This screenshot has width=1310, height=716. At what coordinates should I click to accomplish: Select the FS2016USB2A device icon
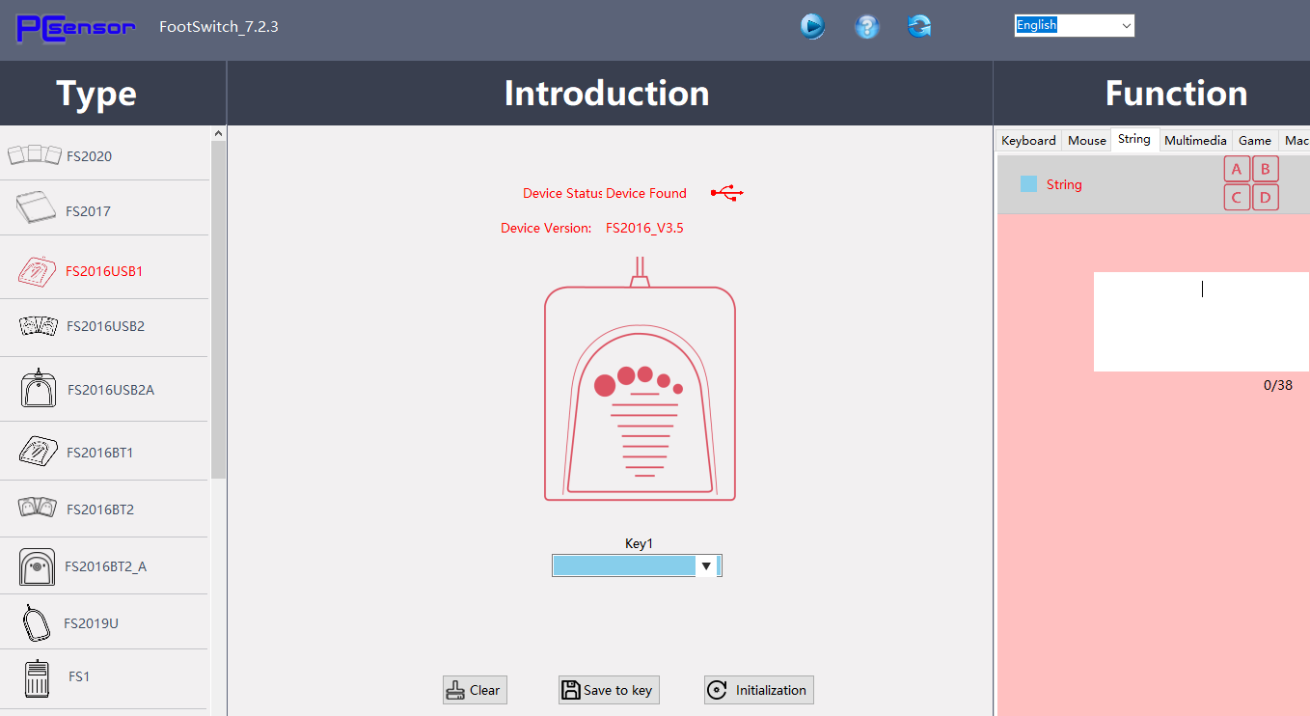39,388
